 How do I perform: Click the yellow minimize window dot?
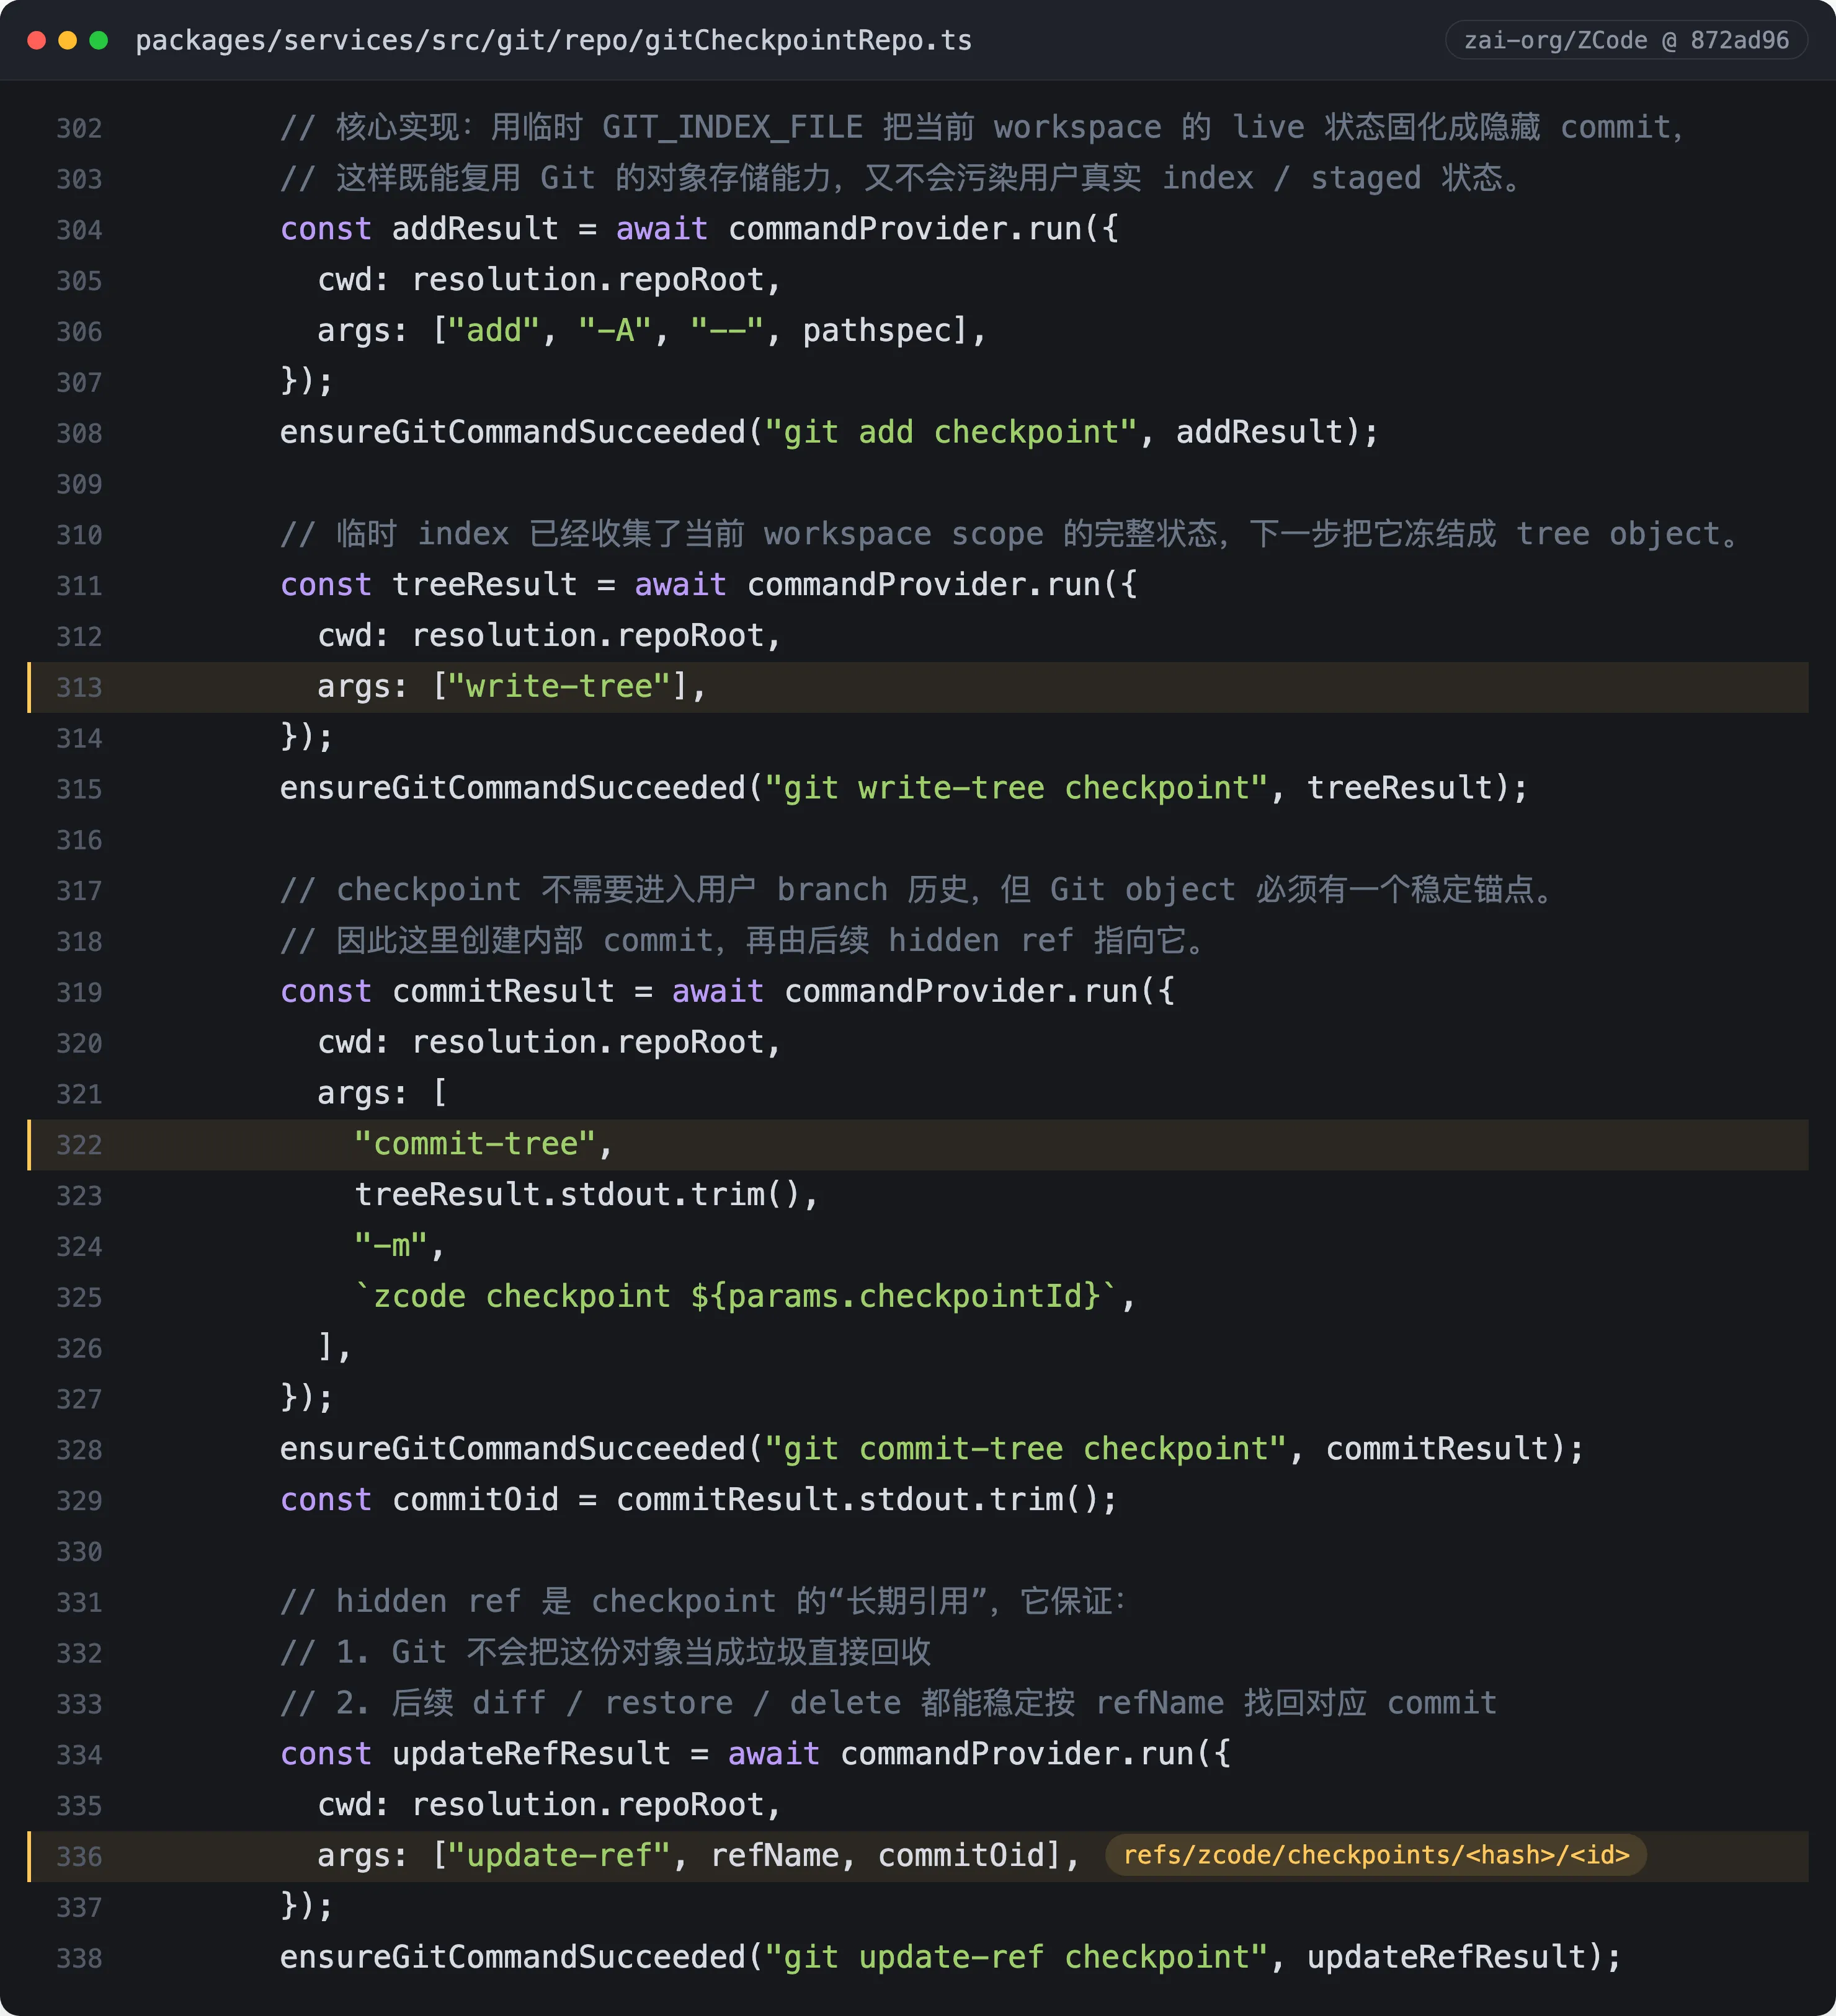pyautogui.click(x=68, y=40)
